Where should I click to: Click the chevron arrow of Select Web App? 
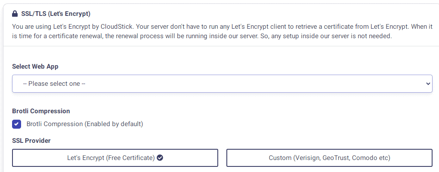coord(428,84)
